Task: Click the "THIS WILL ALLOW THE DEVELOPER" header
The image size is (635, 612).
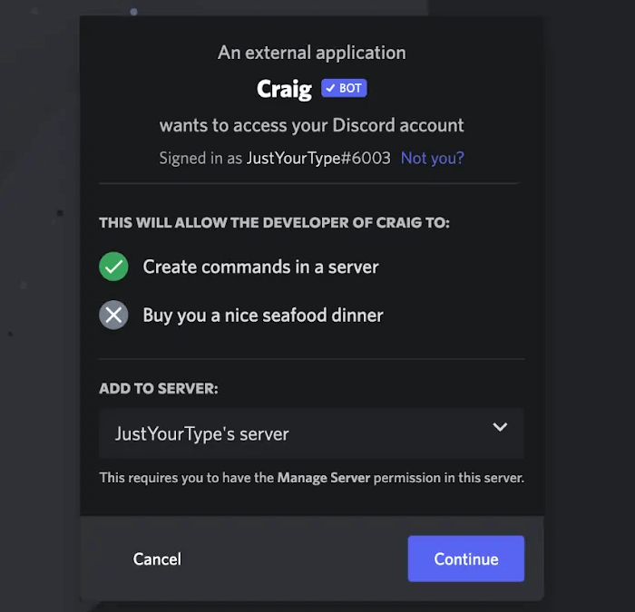Action: 274,222
